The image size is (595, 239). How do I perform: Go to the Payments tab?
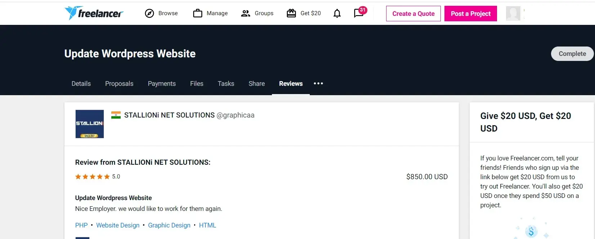[x=162, y=84]
